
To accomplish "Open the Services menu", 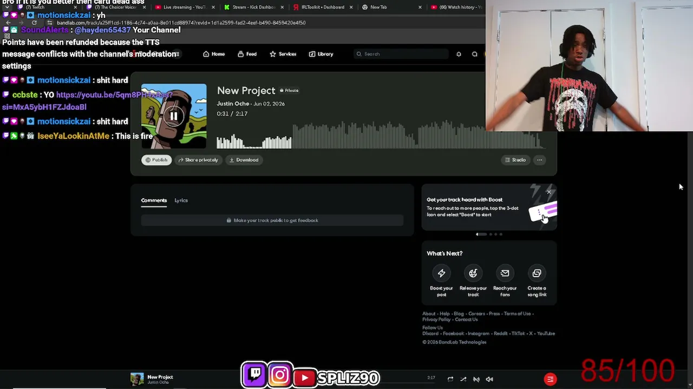I will 283,54.
